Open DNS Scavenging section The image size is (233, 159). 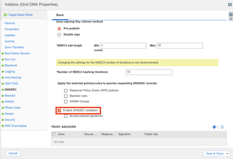(16, 126)
